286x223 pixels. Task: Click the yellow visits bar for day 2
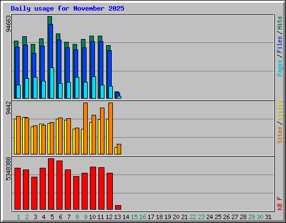(x=23, y=135)
